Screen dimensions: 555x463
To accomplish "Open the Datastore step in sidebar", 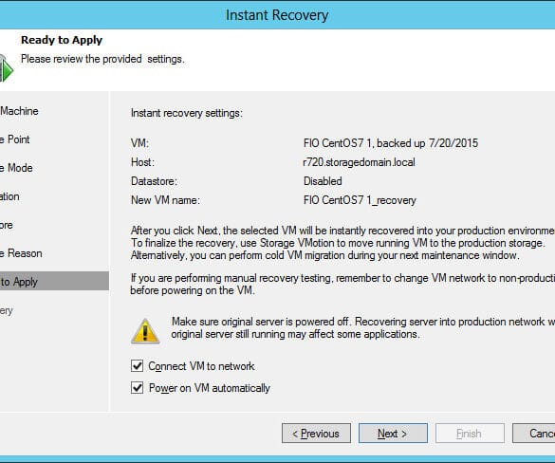I will (x=7, y=225).
